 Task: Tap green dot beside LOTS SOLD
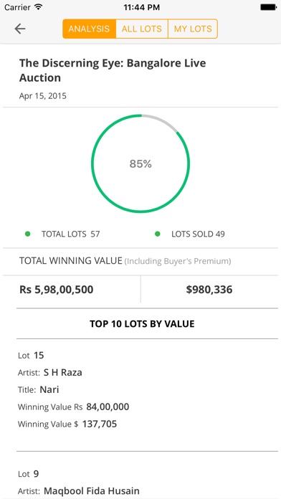[x=157, y=234]
